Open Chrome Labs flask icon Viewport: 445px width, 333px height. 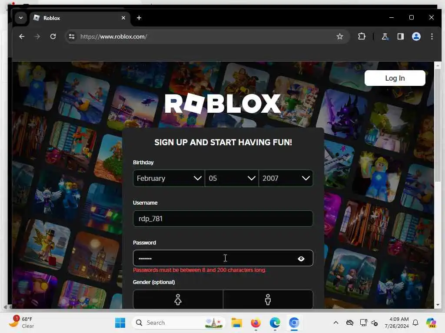click(385, 36)
